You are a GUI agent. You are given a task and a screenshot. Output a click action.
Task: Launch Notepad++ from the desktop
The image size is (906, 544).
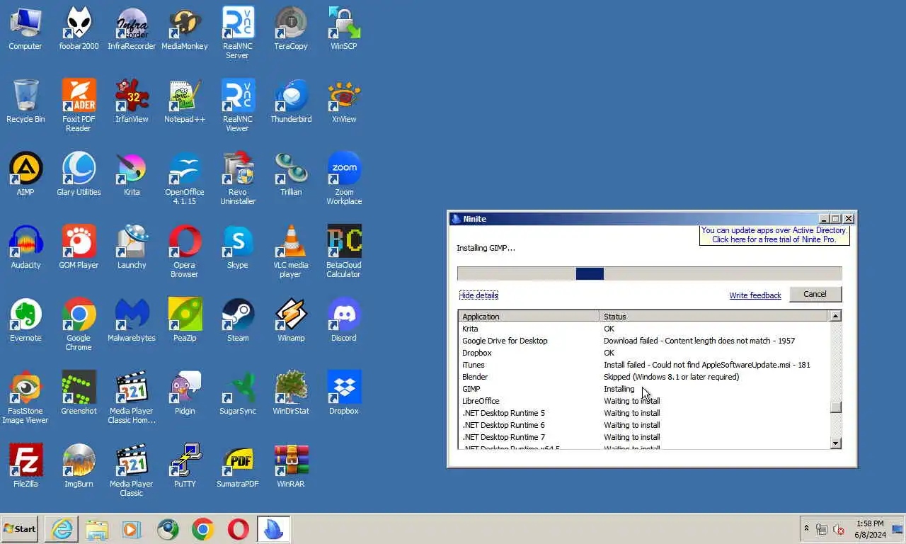pyautogui.click(x=185, y=102)
